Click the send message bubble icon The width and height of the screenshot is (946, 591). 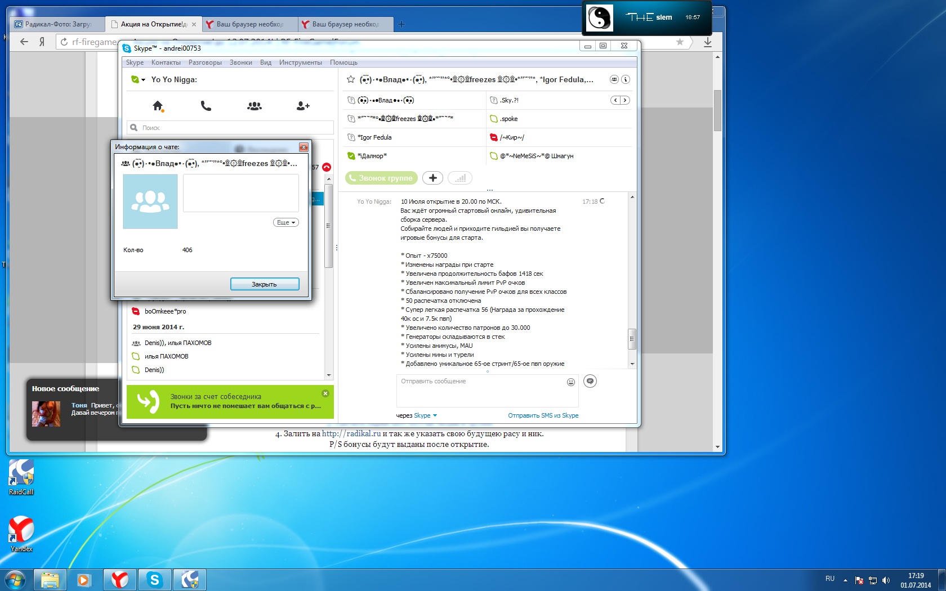[590, 381]
